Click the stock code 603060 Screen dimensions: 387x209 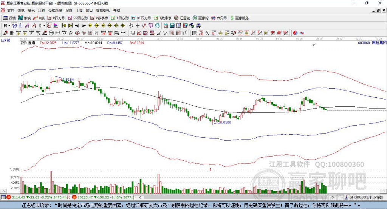pyautogui.click(x=364, y=43)
